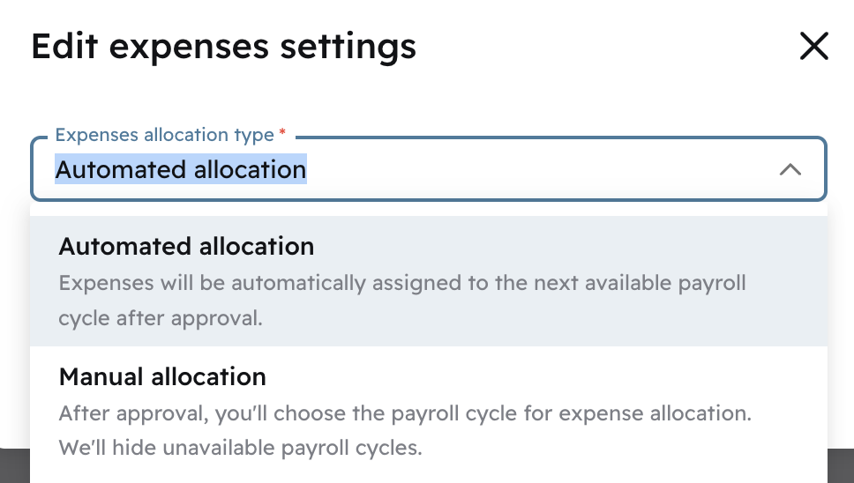This screenshot has height=483, width=854.
Task: Collapse the dropdown with the up chevron
Action: coord(790,169)
